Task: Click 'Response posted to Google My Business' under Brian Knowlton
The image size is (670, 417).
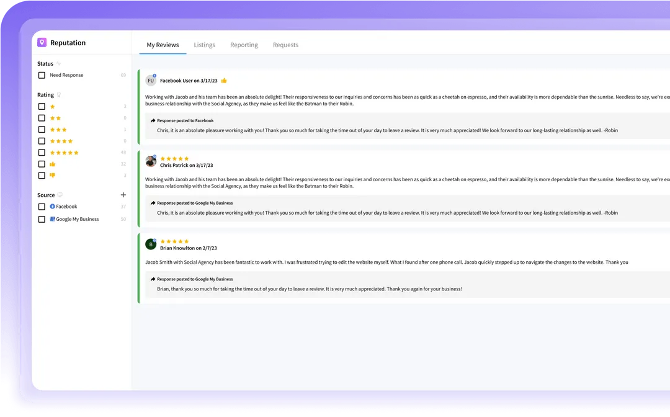Action: 195,279
